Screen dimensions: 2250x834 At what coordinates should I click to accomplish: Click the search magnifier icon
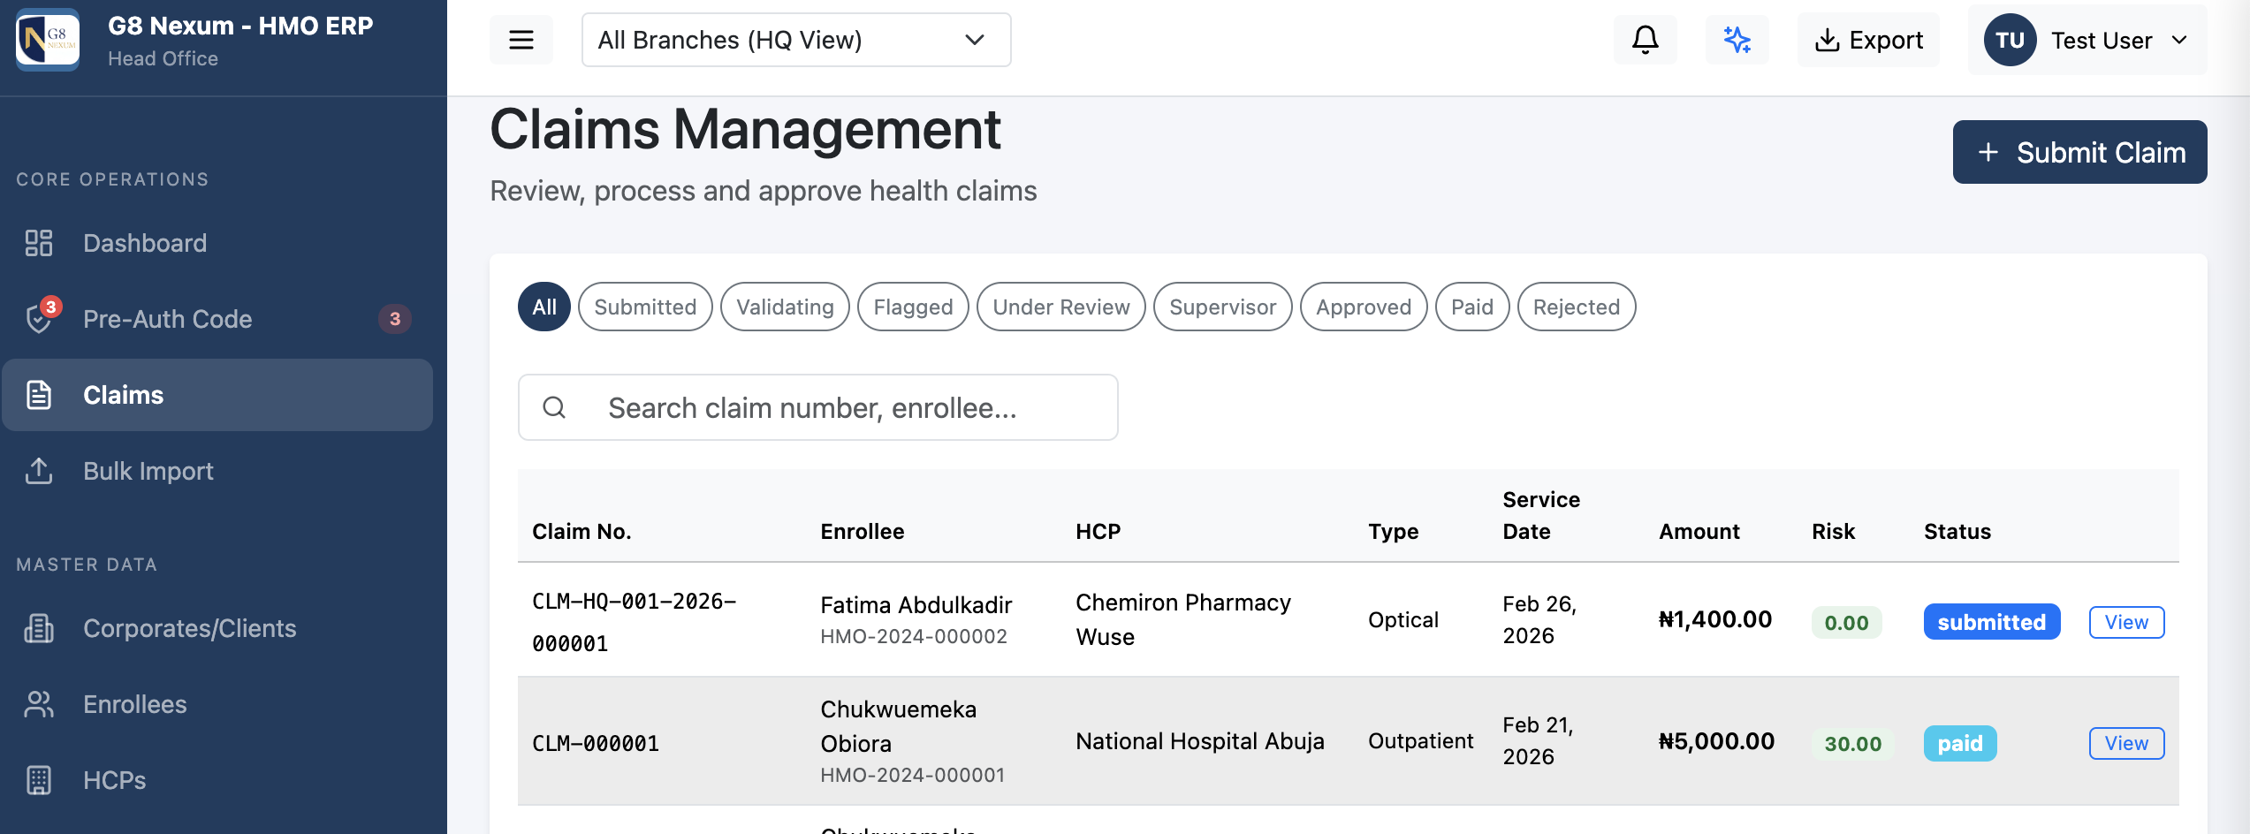[x=554, y=407]
